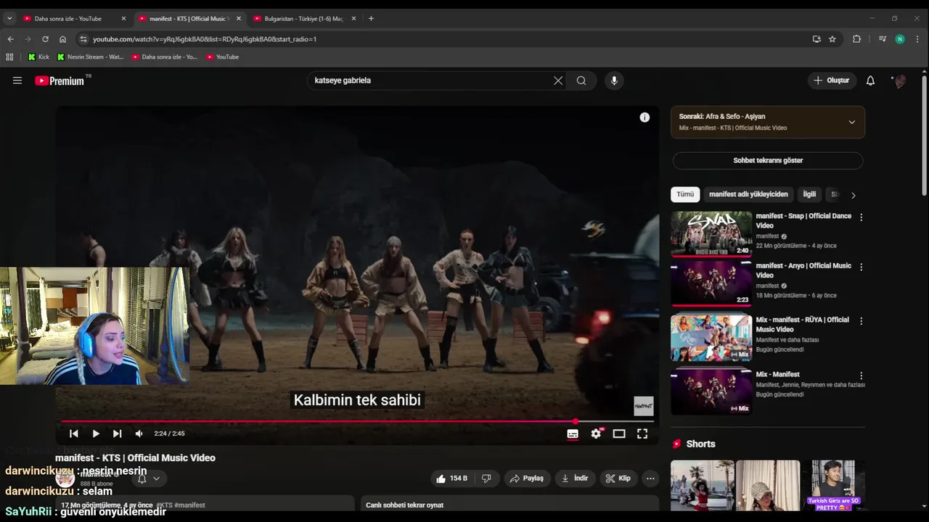The height and width of the screenshot is (522, 929).
Task: Select the İlgili filter chip
Action: click(809, 194)
